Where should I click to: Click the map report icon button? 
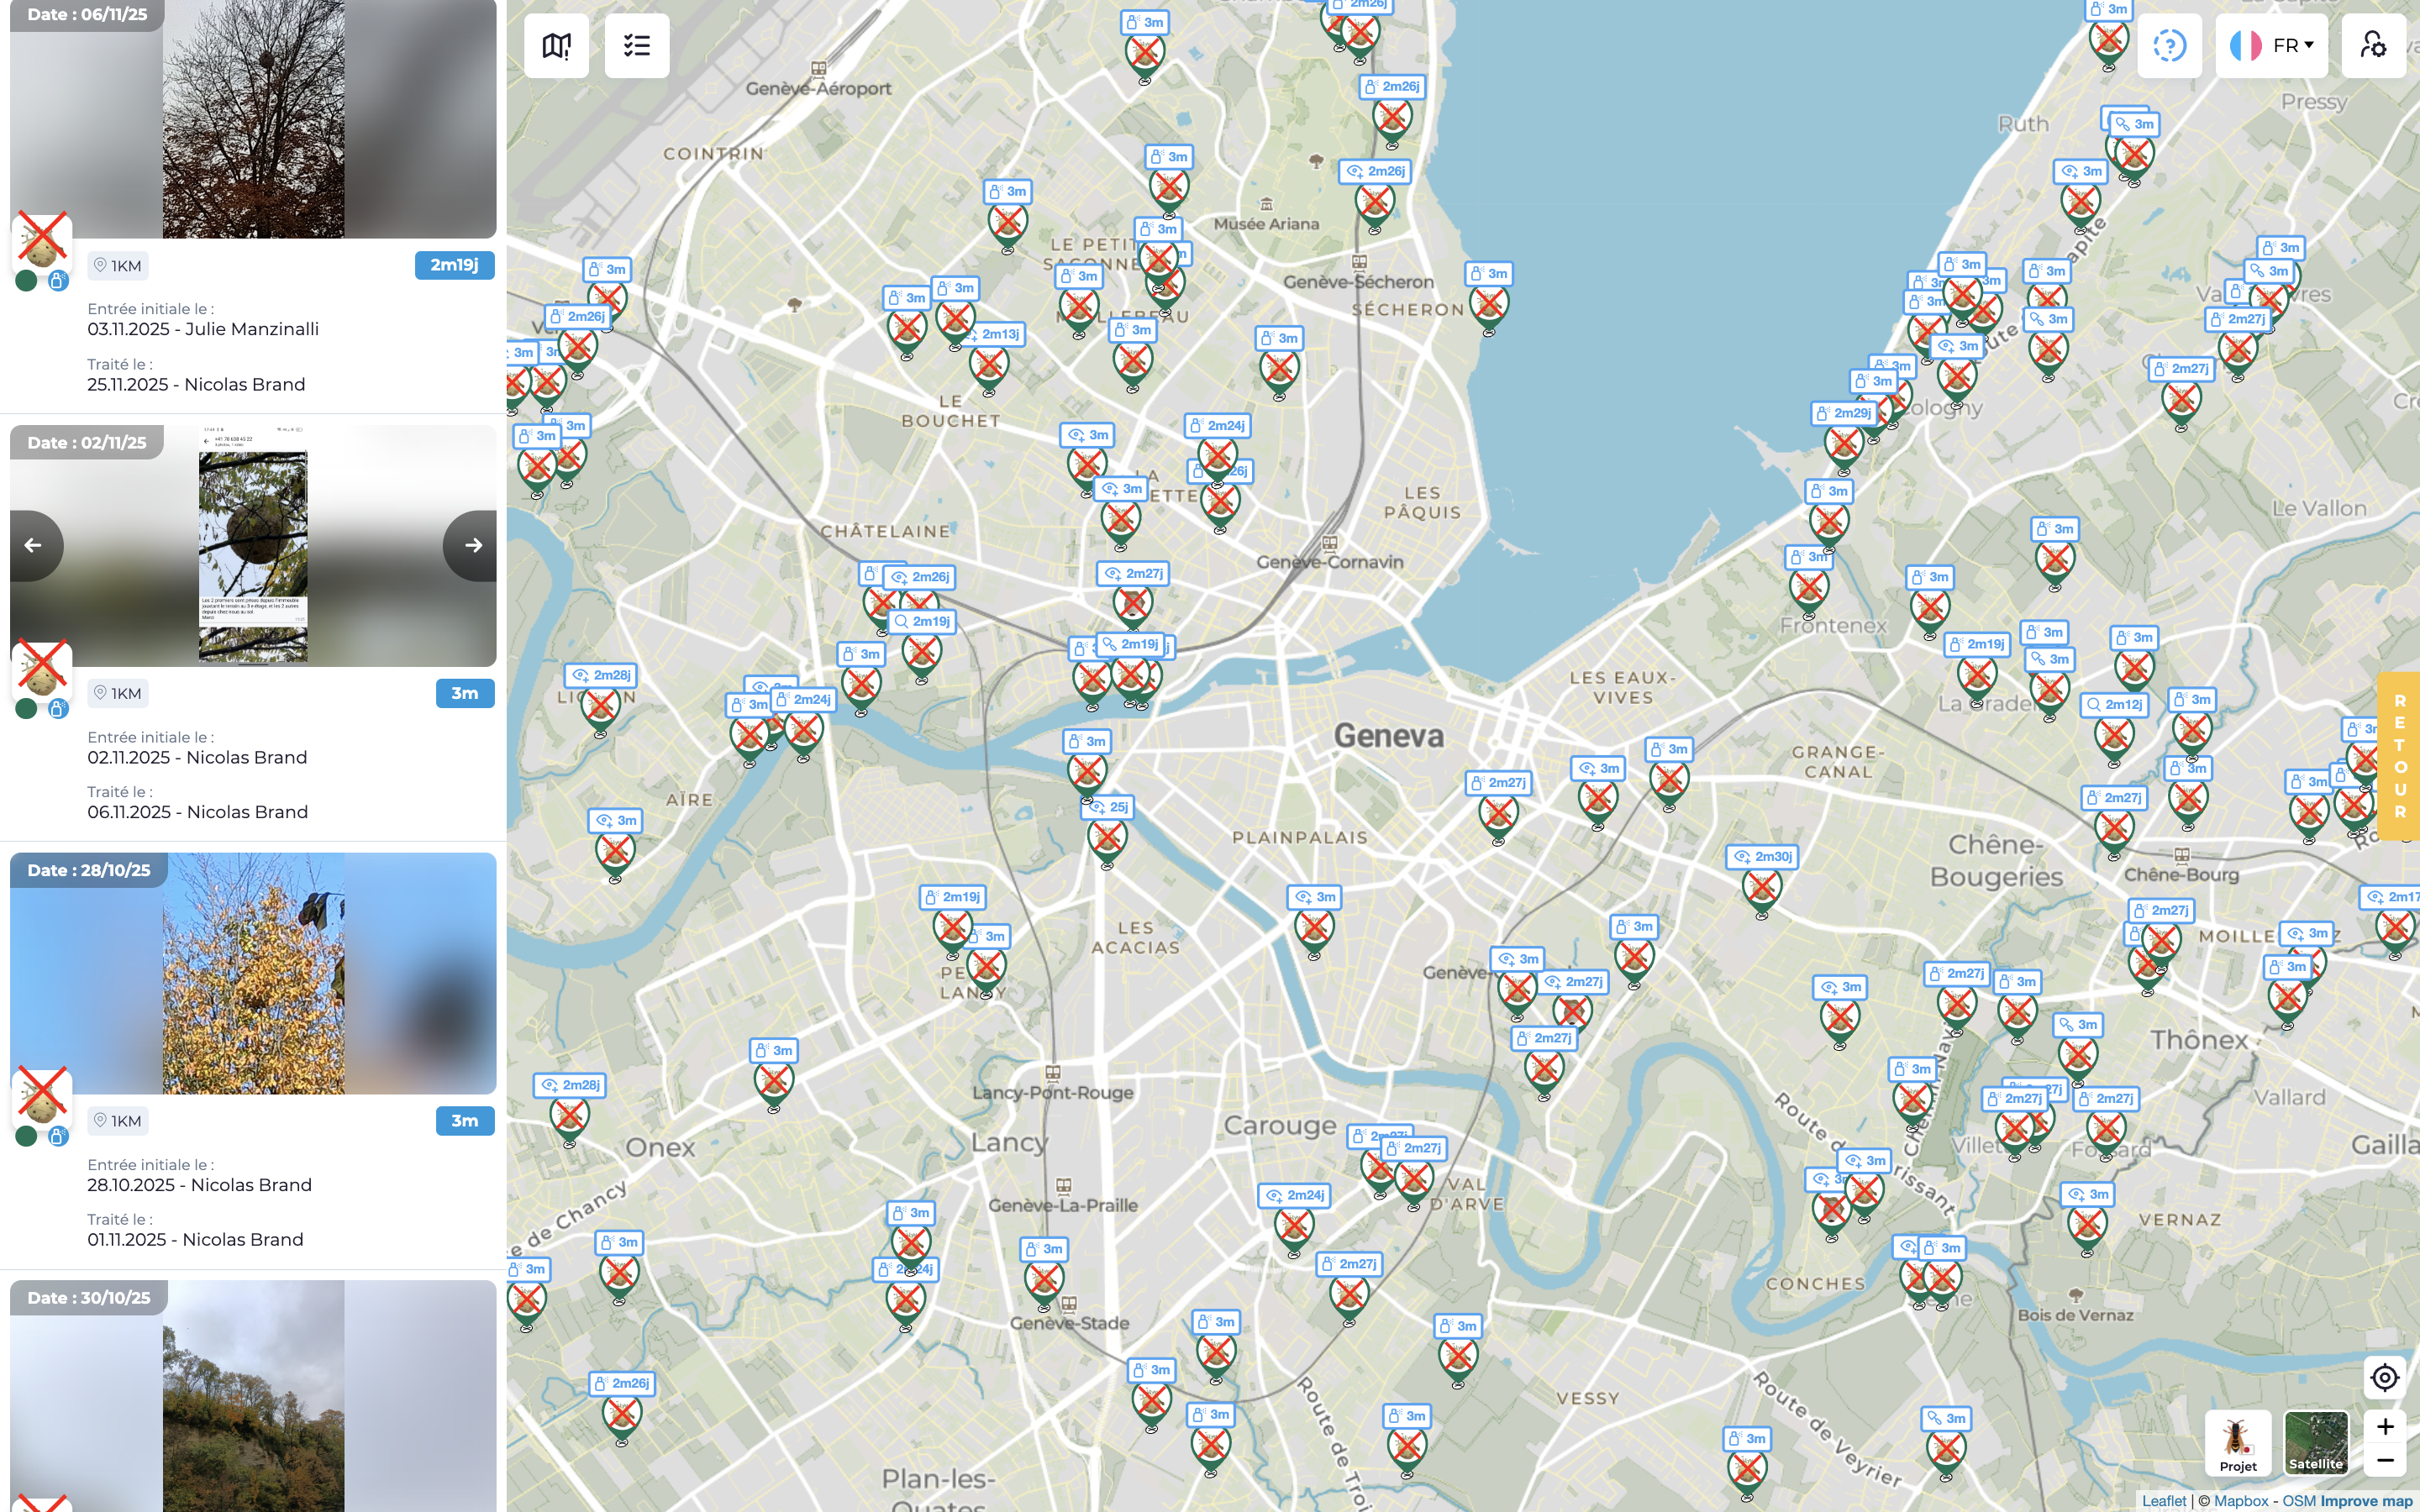556,46
